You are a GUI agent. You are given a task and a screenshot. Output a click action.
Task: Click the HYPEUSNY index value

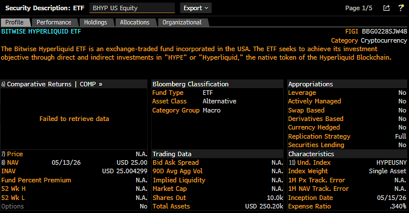(391, 162)
